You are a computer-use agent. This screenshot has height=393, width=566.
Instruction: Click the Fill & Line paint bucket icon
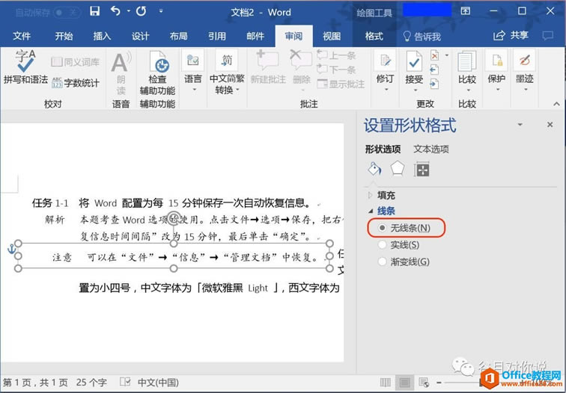pyautogui.click(x=374, y=169)
